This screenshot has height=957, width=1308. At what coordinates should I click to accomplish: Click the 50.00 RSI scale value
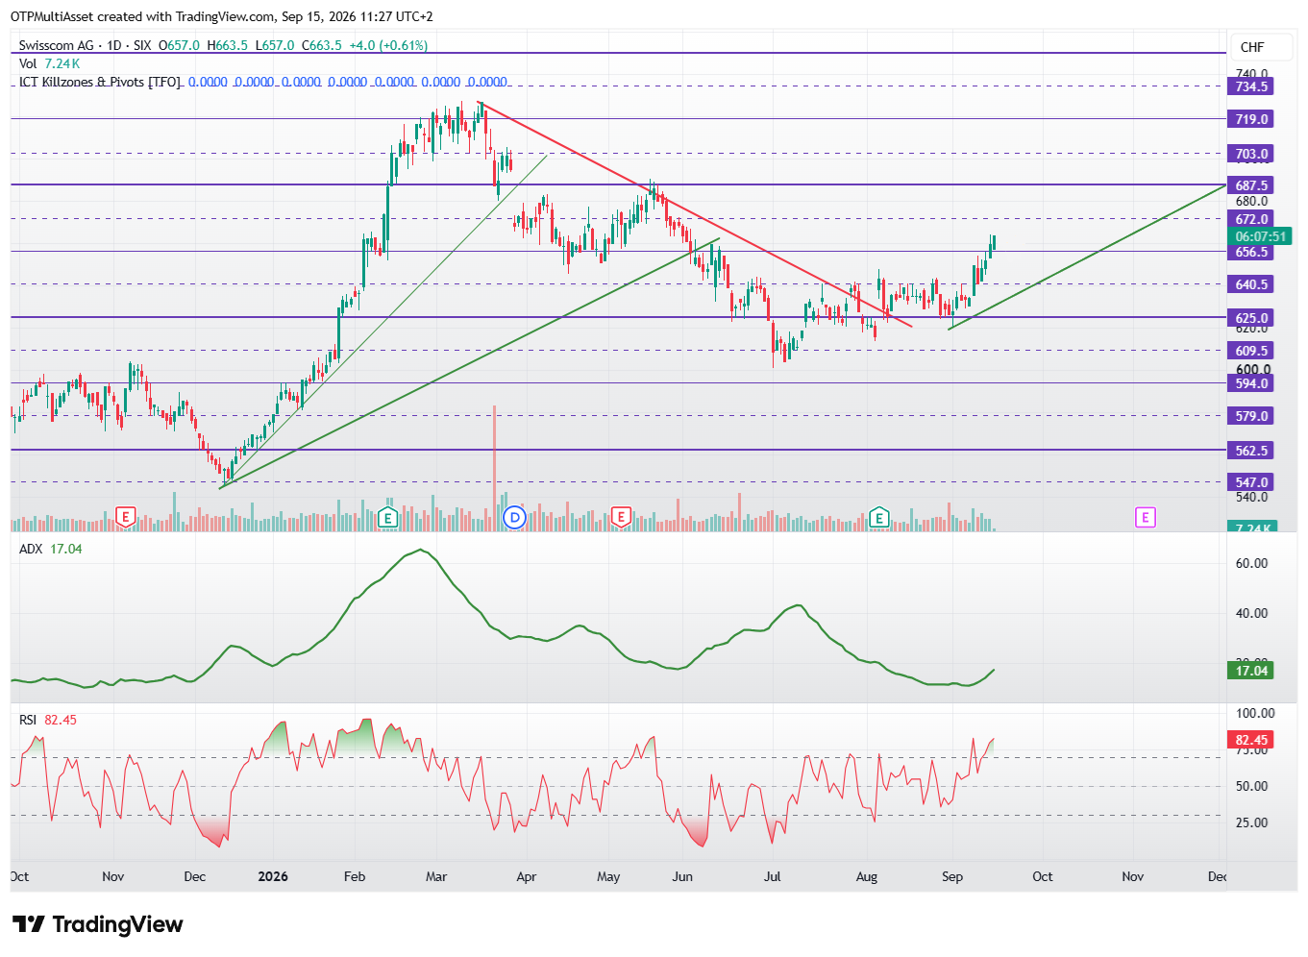click(1252, 786)
